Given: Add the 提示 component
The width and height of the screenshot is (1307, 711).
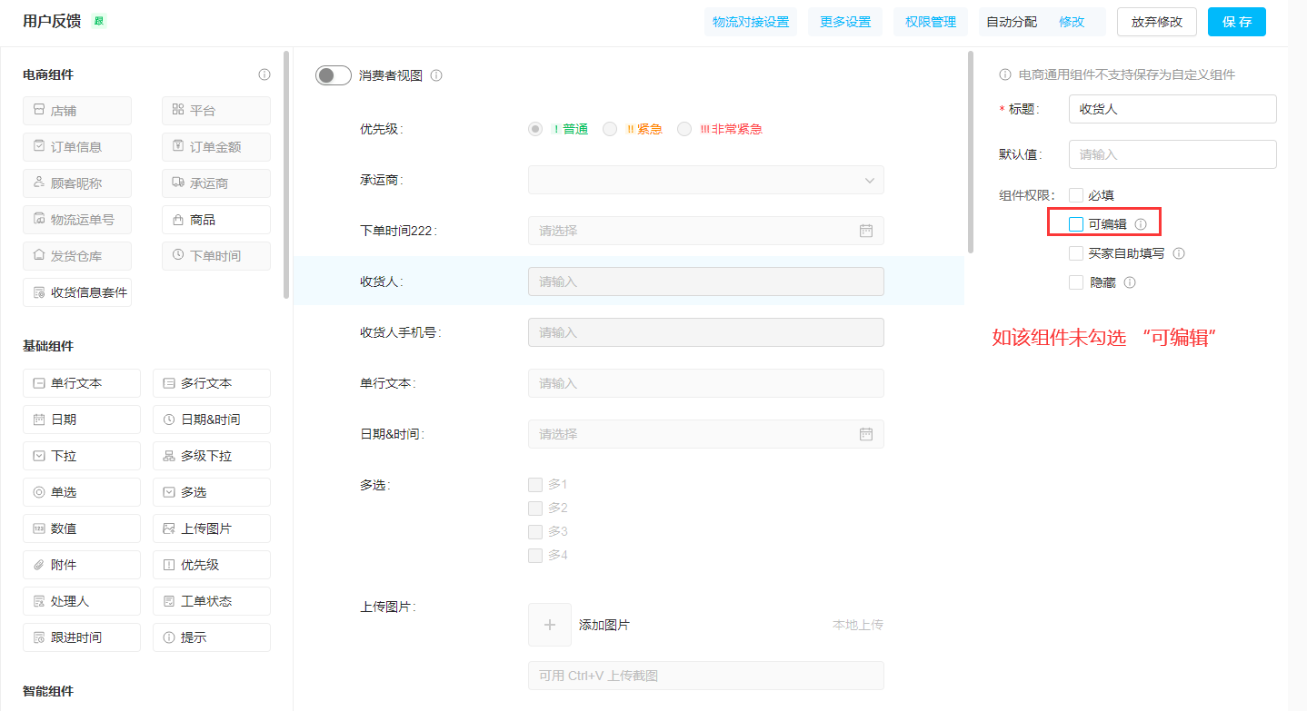Looking at the screenshot, I should point(212,637).
